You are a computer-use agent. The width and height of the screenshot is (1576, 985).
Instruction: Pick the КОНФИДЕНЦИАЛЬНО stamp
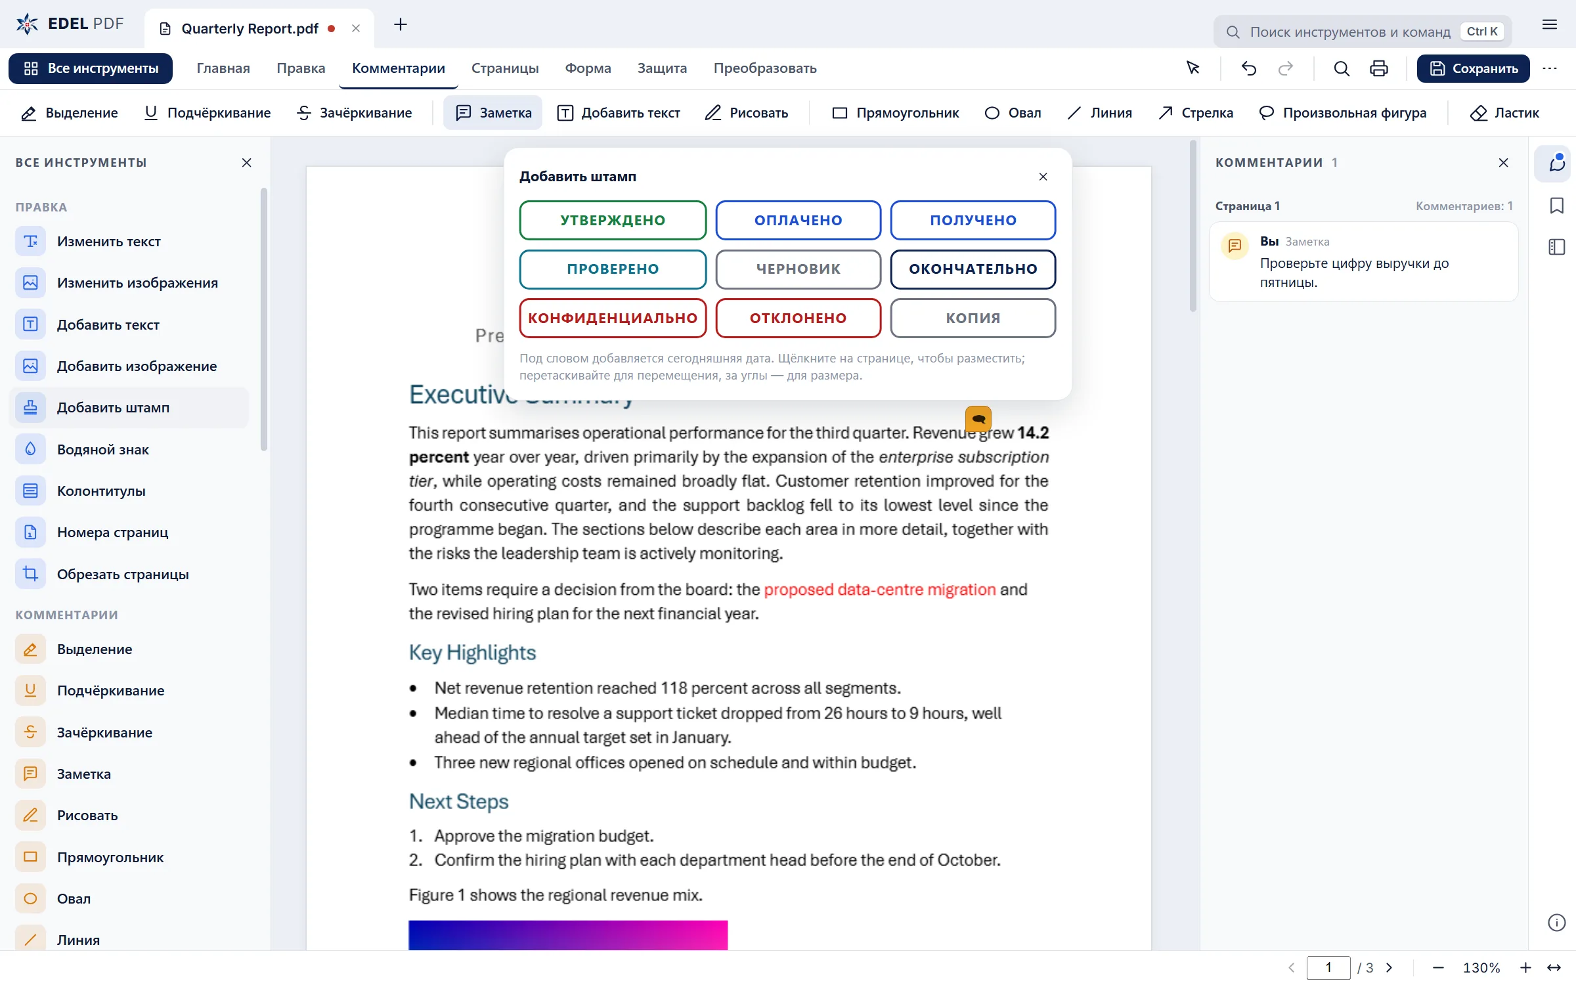click(613, 318)
